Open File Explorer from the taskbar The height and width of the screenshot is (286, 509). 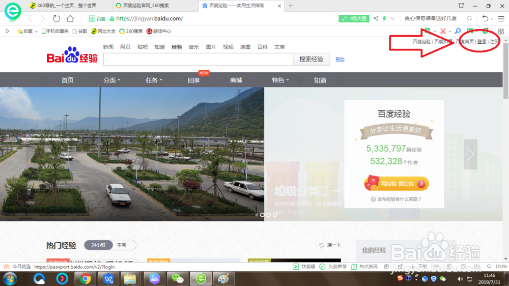(130, 279)
